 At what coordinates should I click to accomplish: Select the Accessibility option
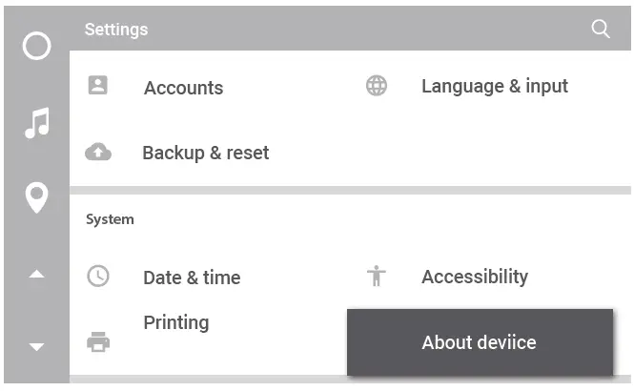(x=474, y=277)
